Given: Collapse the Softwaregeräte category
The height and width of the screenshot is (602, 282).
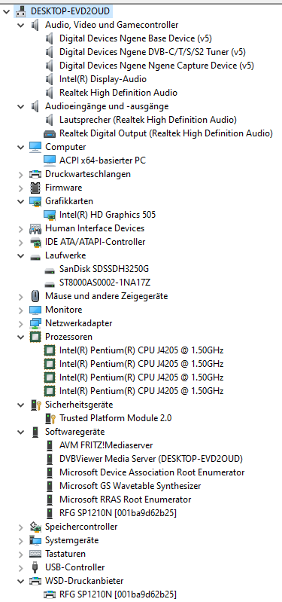Looking at the screenshot, I should [x=21, y=432].
